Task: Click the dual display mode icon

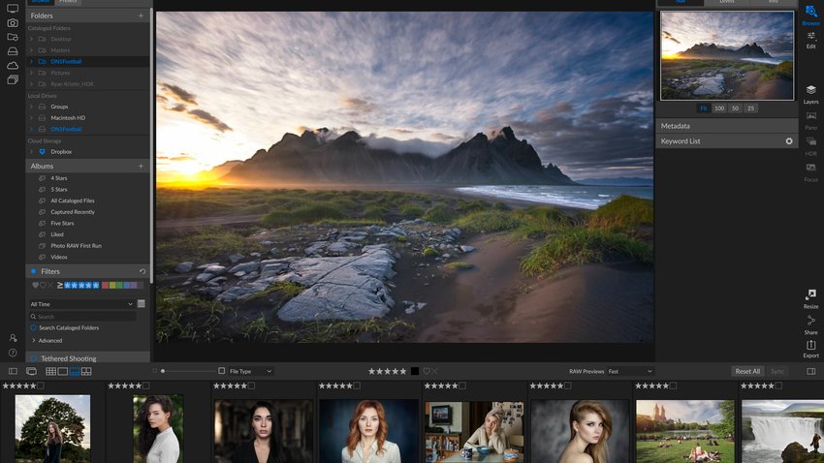Action: (32, 371)
